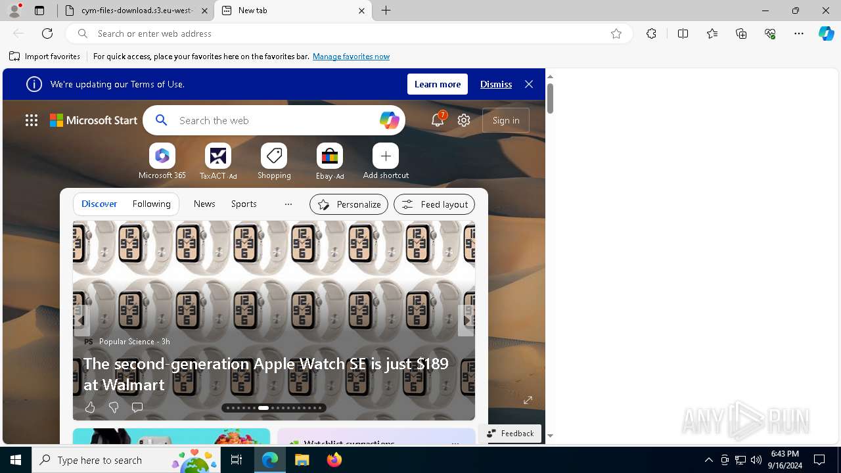
Task: Switch to cym-files-download tab
Action: point(136,11)
